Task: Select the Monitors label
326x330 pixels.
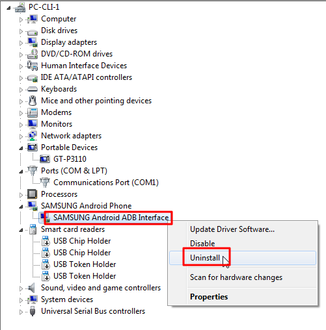Action: point(57,124)
